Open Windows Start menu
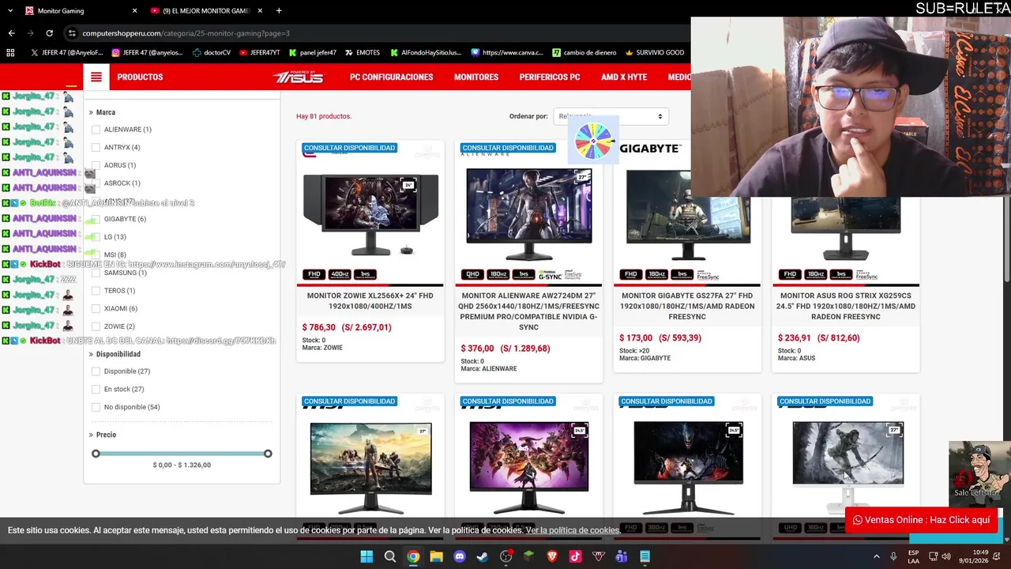This screenshot has width=1011, height=569. 366,556
